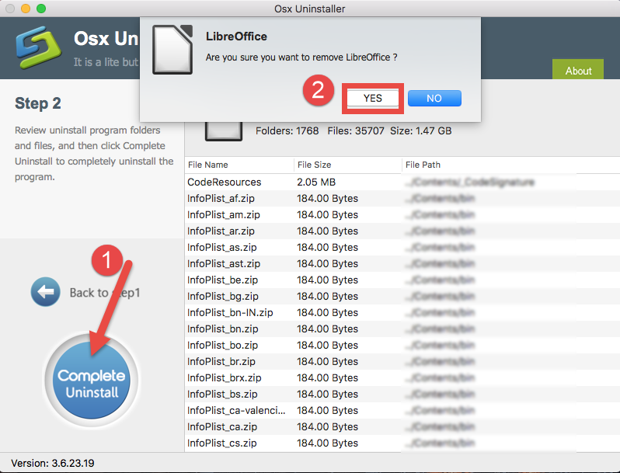Select InfoPlist_bo.zip in the list

click(402, 345)
